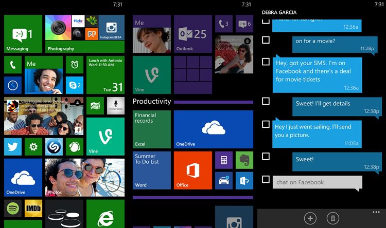The width and height of the screenshot is (386, 228).
Task: Open the Instagram BETA tile
Action: tap(112, 28)
